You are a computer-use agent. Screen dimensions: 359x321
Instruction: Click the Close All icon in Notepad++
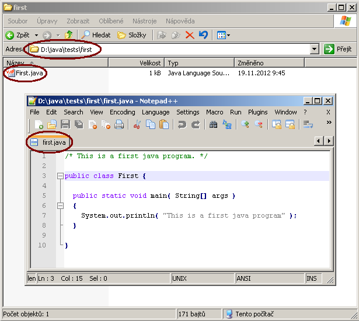click(106, 124)
